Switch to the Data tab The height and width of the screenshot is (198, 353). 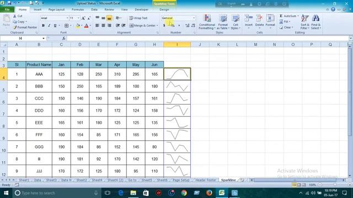point(94,9)
